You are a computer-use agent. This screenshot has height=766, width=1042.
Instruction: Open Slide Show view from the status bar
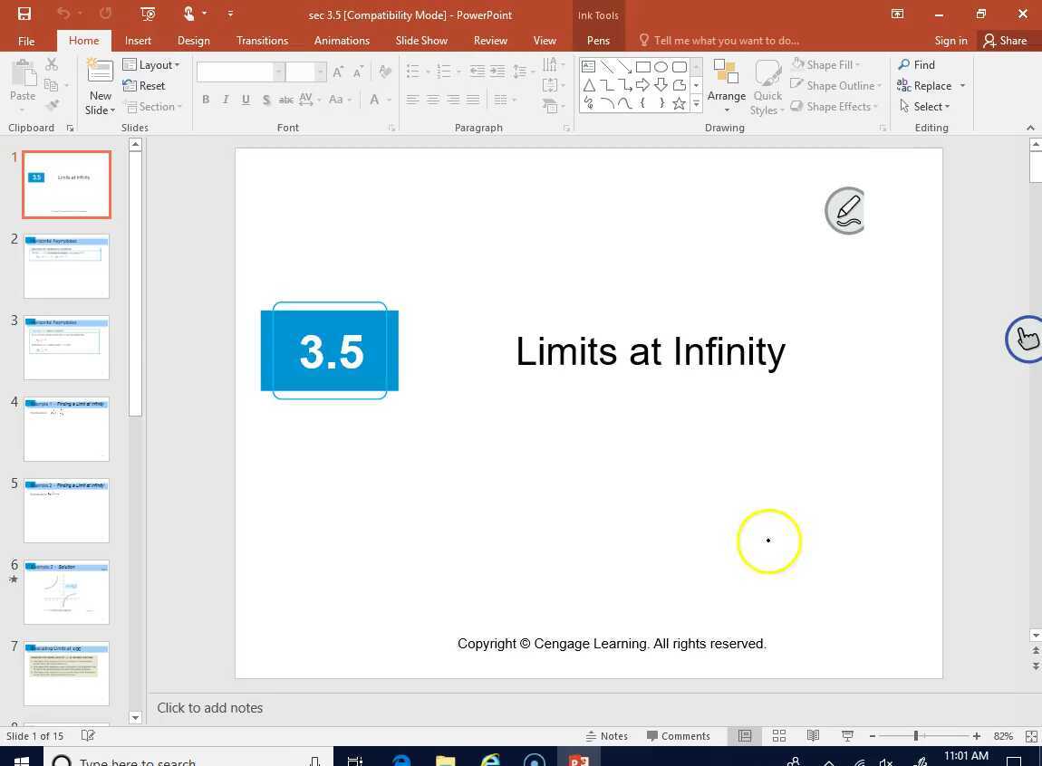point(847,735)
